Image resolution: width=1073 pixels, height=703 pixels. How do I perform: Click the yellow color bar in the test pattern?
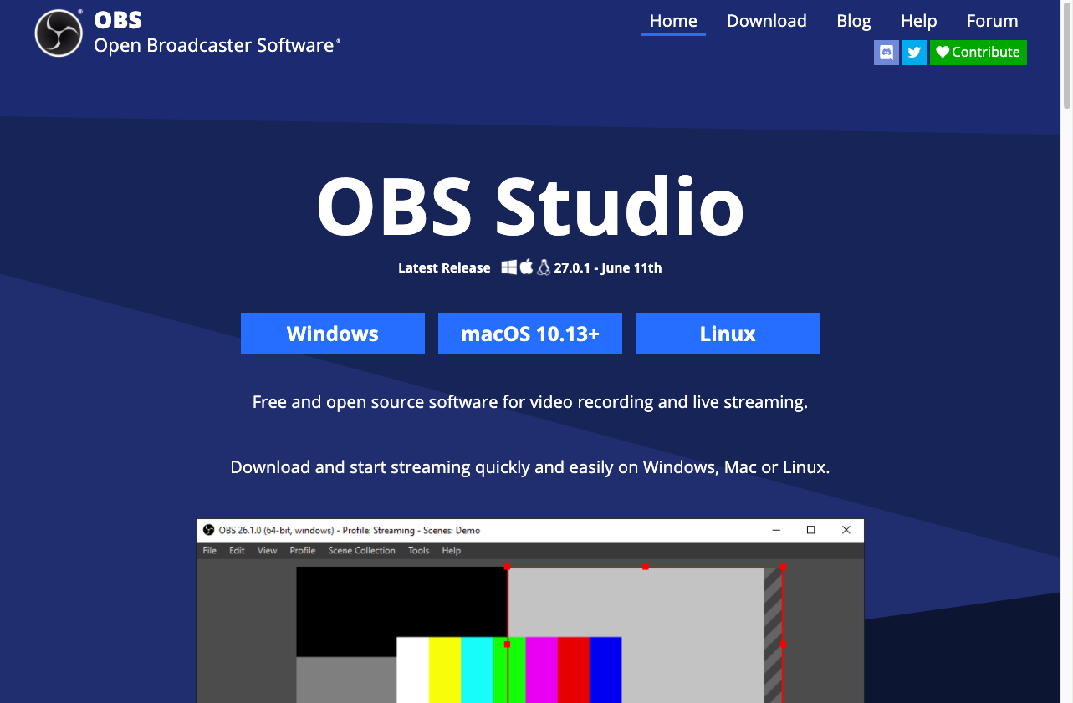(444, 670)
